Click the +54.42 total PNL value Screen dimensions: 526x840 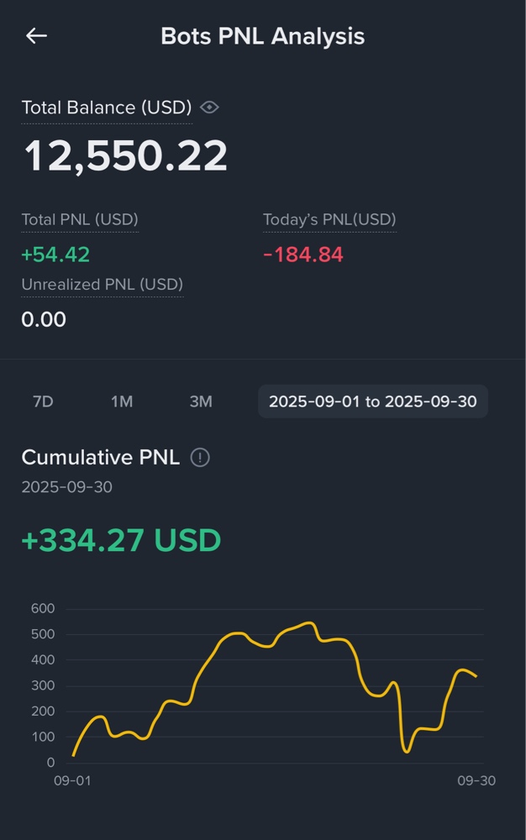tap(55, 255)
